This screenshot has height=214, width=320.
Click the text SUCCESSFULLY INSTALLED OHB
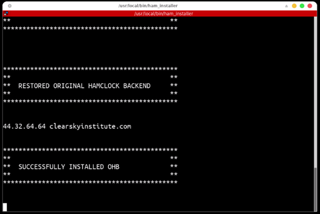69,167
